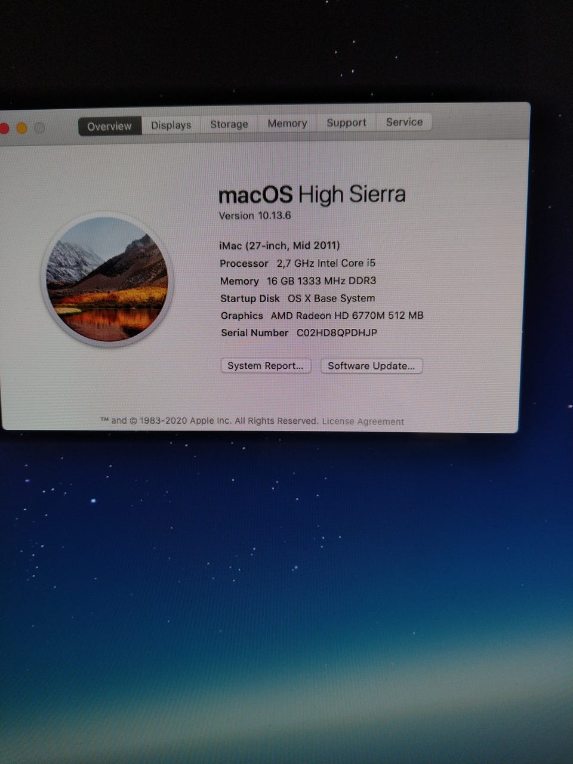Click the red close window button
573x764 pixels.
(x=4, y=129)
